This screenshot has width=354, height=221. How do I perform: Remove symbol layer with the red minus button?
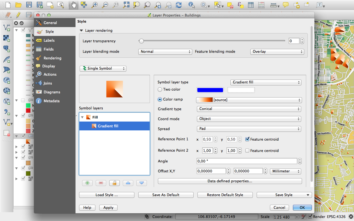[x=101, y=183]
